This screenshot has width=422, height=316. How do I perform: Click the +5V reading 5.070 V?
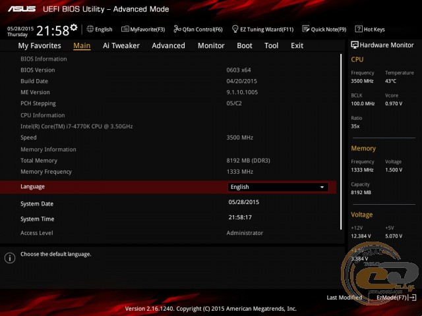pyautogui.click(x=394, y=236)
